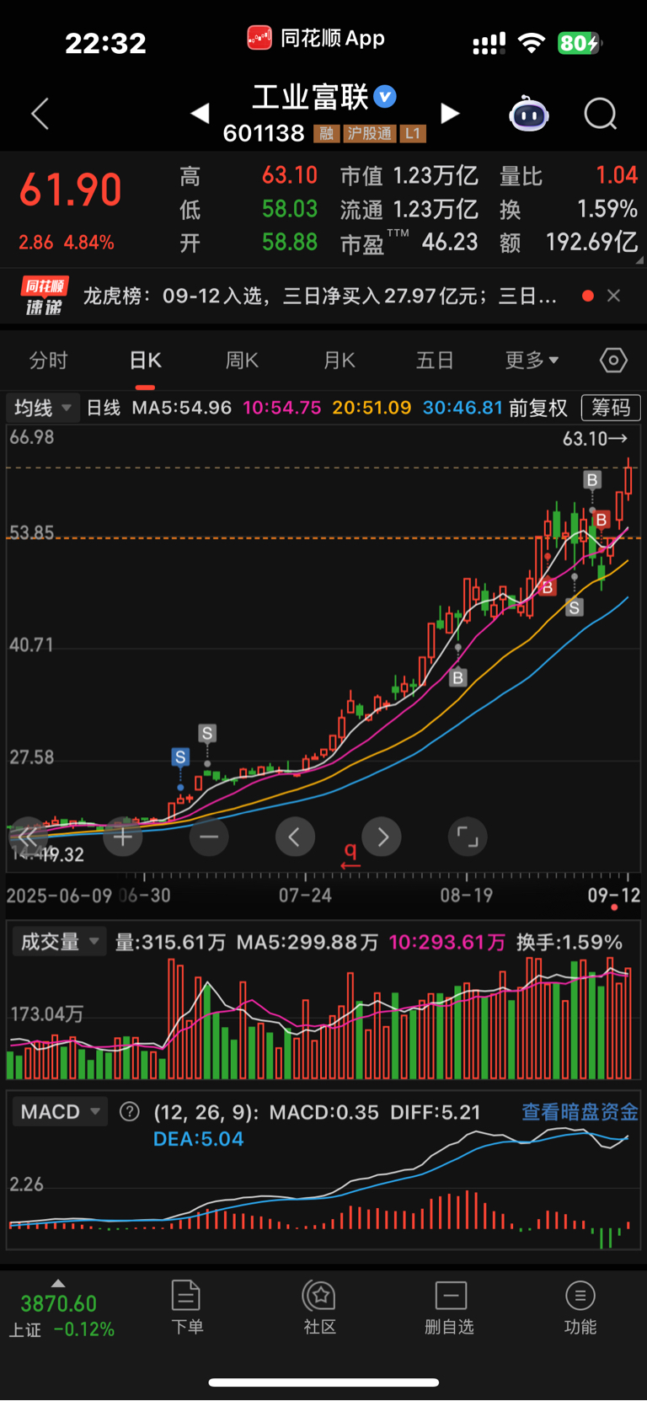Open the hexagon chart settings icon
The height and width of the screenshot is (1401, 647).
613,361
